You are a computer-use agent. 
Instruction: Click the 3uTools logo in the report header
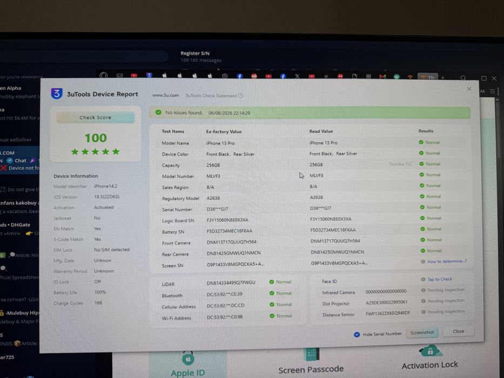(57, 93)
